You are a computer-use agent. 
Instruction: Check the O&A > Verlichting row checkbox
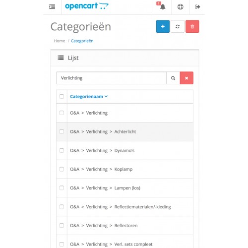(x=62, y=113)
